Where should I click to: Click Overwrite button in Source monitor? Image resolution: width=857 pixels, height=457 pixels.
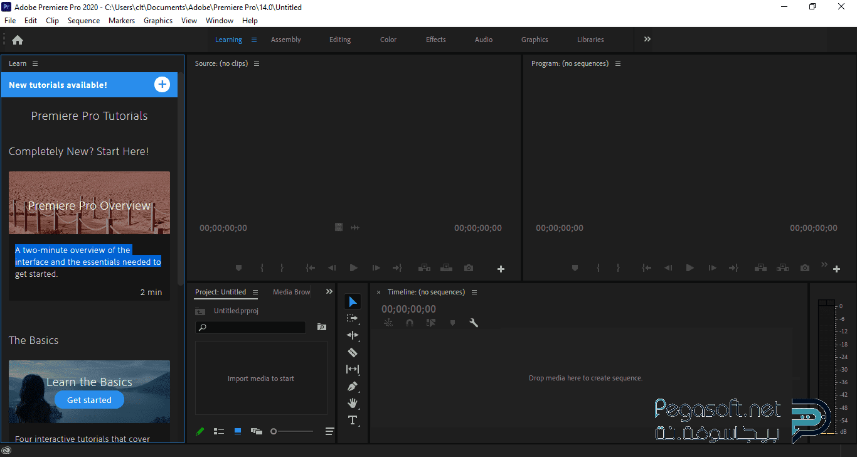(x=446, y=268)
